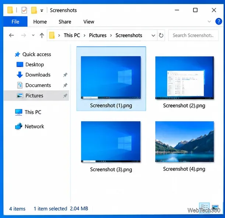Switch to Details view in status bar

[x=204, y=208]
